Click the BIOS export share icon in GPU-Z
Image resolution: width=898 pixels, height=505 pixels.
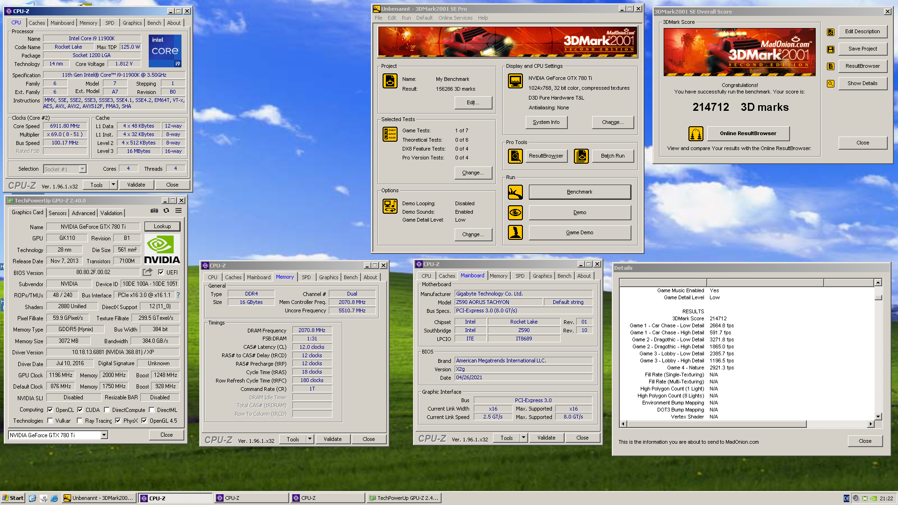147,272
